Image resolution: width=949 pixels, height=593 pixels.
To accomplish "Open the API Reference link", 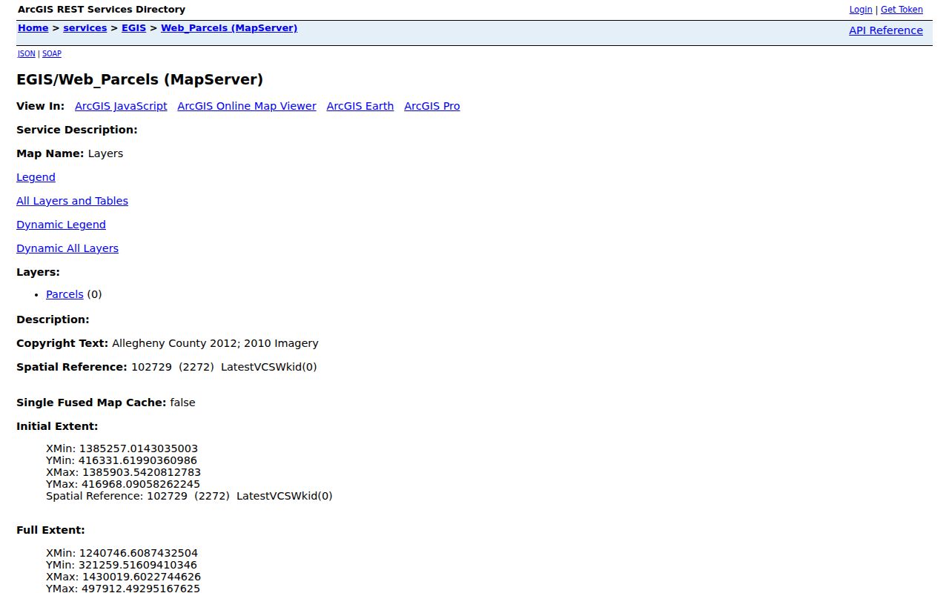I will point(886,30).
